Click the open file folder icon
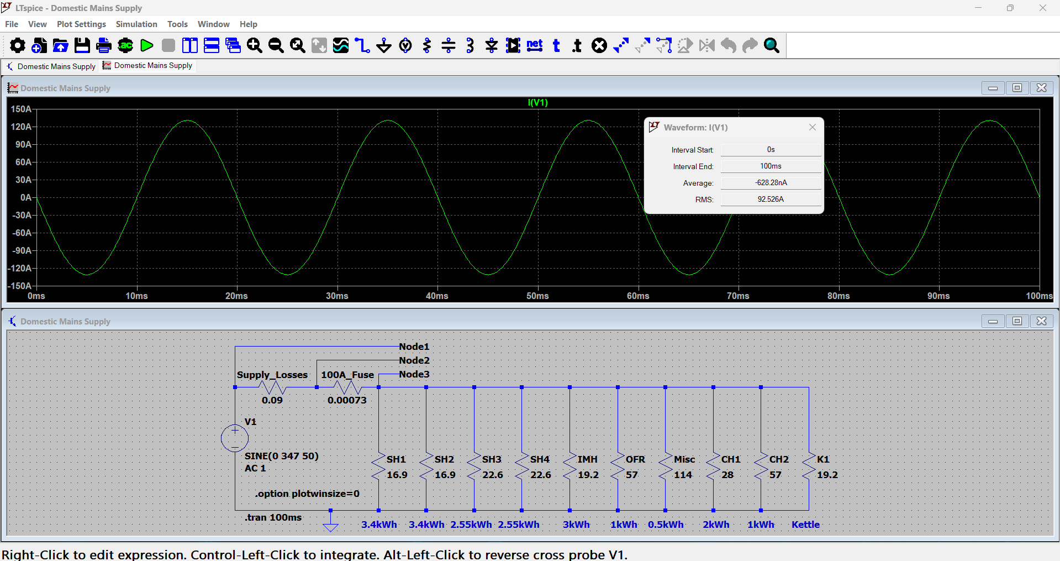The width and height of the screenshot is (1060, 561). (61, 45)
